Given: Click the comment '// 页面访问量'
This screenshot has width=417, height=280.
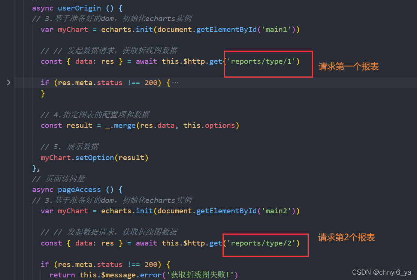Looking at the screenshot, I should tap(58, 179).
